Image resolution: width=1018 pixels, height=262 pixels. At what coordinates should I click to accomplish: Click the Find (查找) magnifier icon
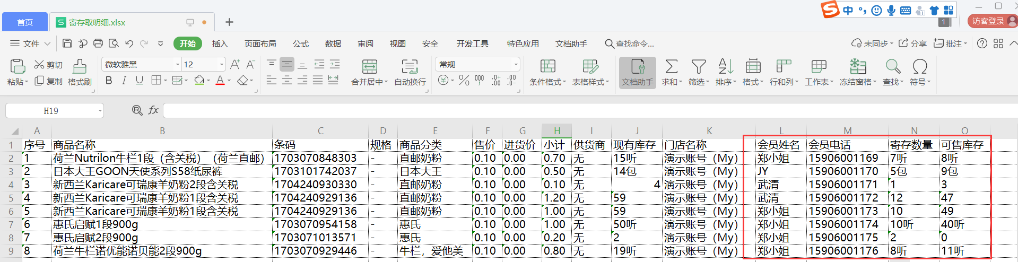click(893, 66)
